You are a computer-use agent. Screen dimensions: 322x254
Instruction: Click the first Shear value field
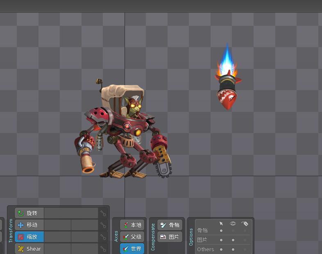(57, 249)
